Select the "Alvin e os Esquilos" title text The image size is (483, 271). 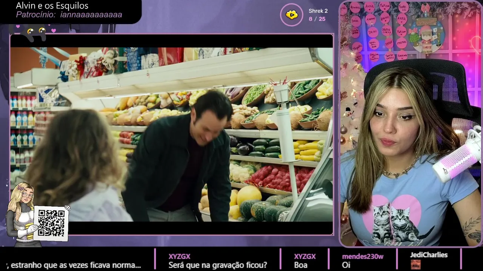tap(52, 6)
